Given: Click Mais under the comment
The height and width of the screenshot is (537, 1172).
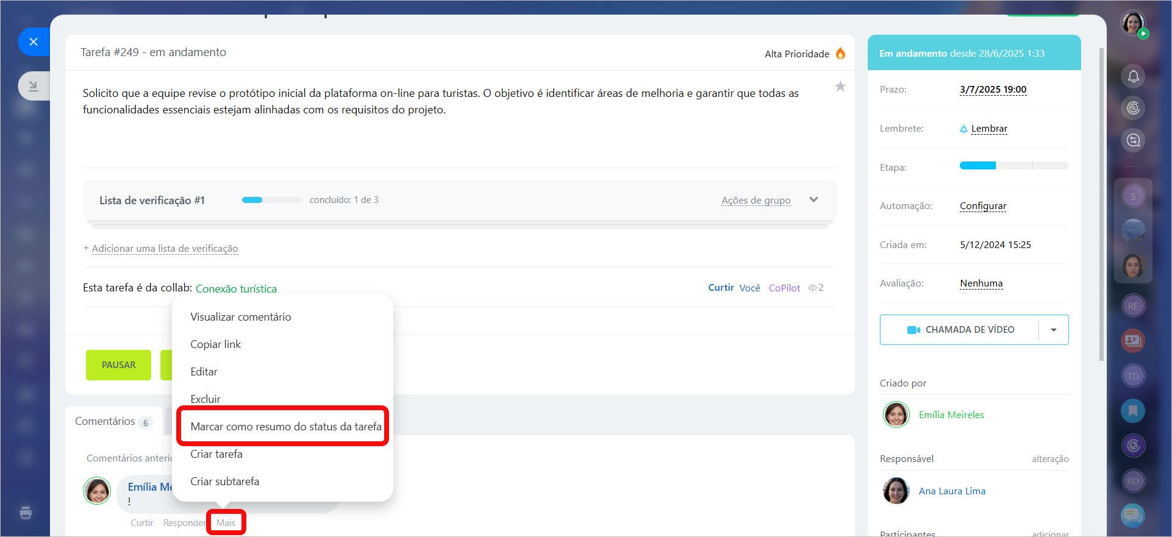Looking at the screenshot, I should 226,523.
